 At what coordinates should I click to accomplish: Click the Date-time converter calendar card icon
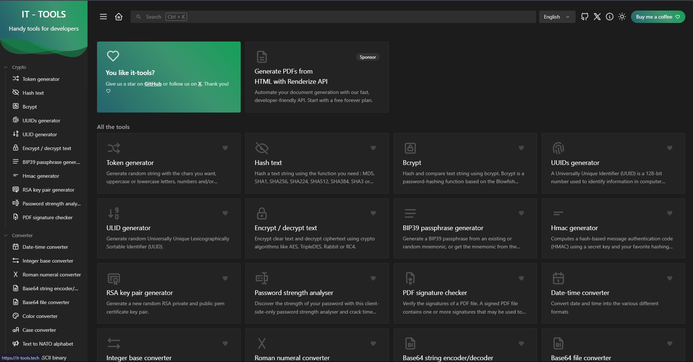pyautogui.click(x=558, y=279)
